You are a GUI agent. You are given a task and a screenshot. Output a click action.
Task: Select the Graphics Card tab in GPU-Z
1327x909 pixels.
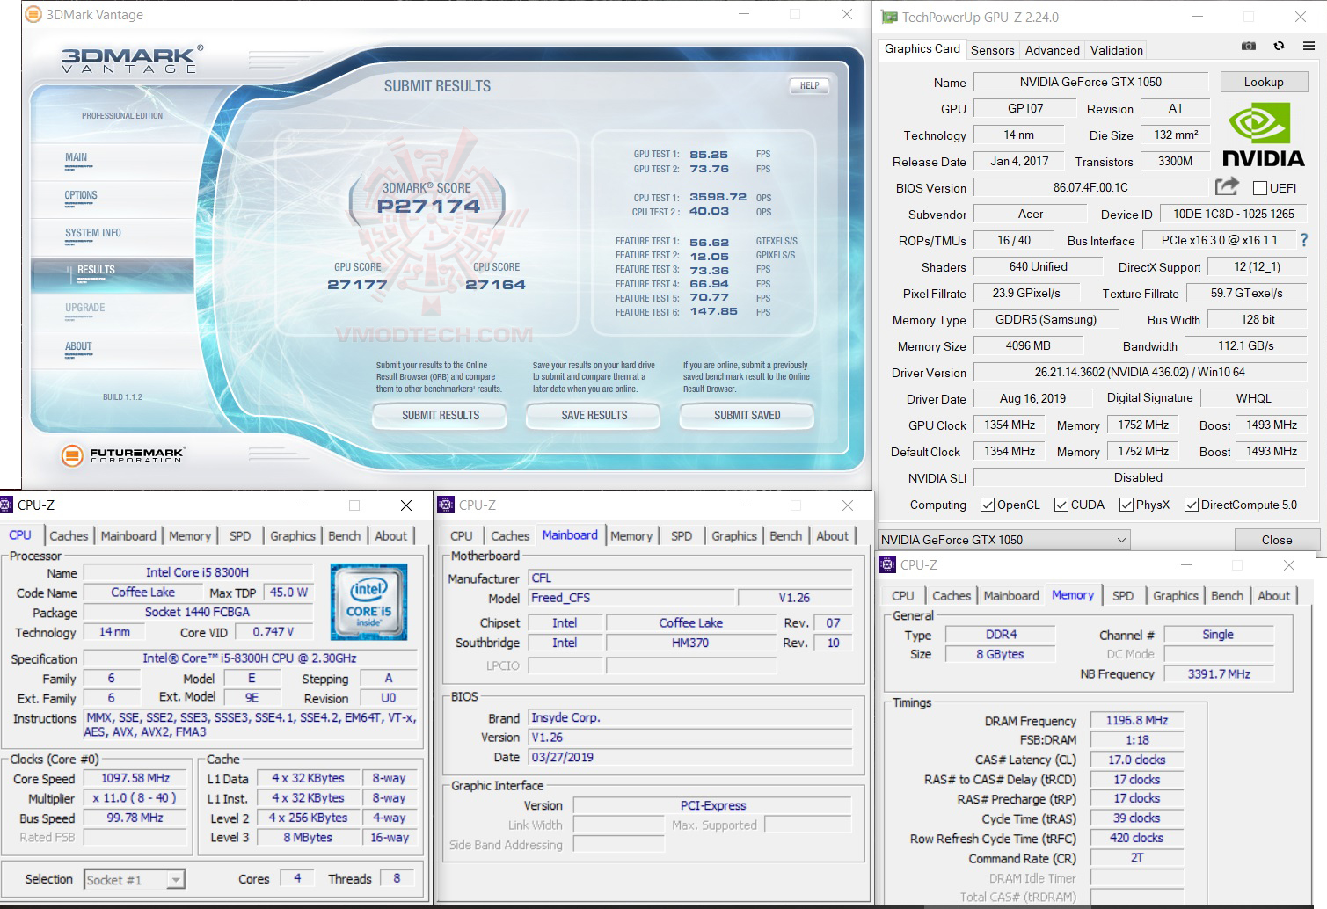[x=922, y=49]
